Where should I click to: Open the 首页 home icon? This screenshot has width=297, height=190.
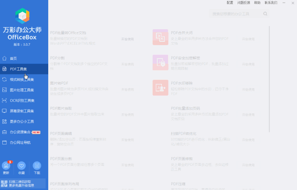(x=4, y=59)
